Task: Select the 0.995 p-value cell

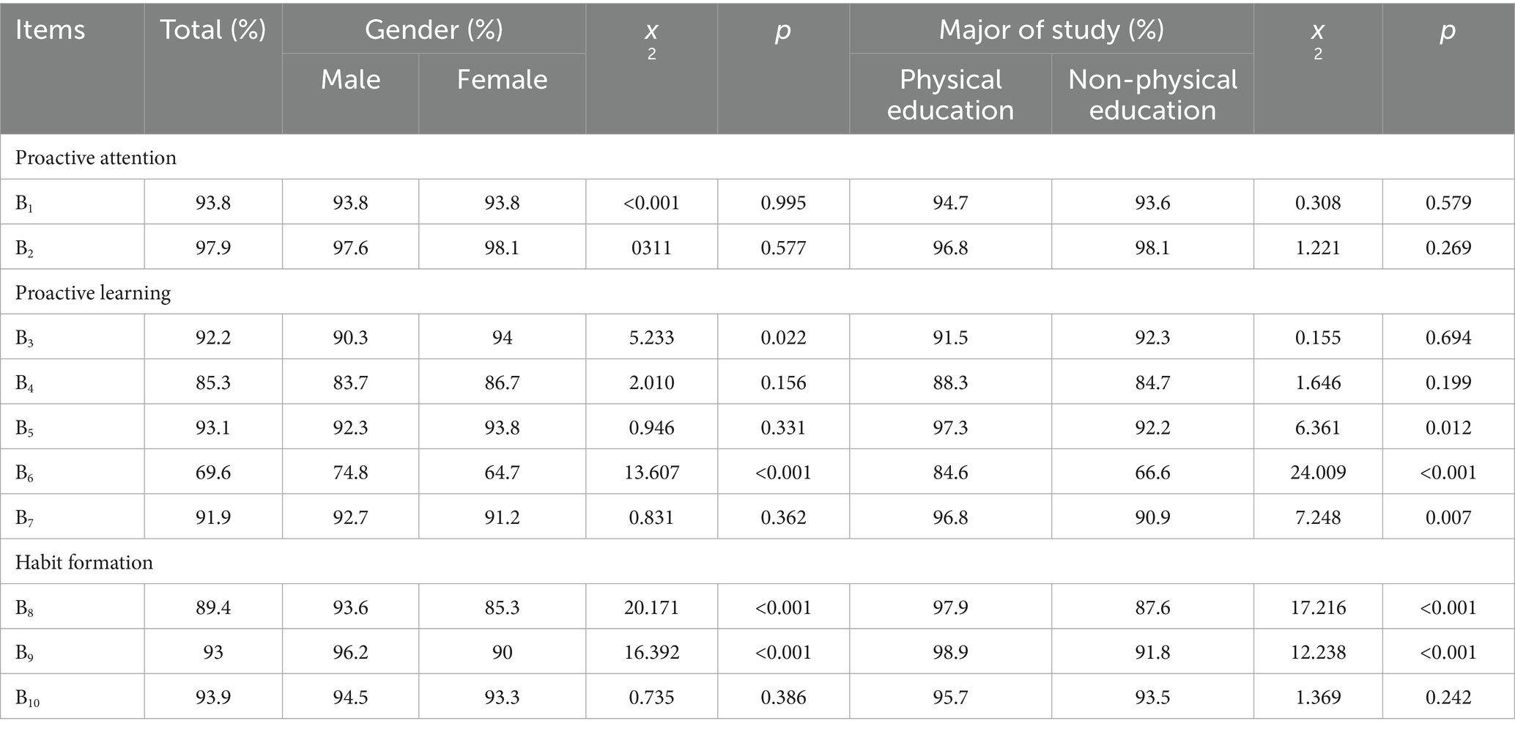Action: tap(783, 203)
